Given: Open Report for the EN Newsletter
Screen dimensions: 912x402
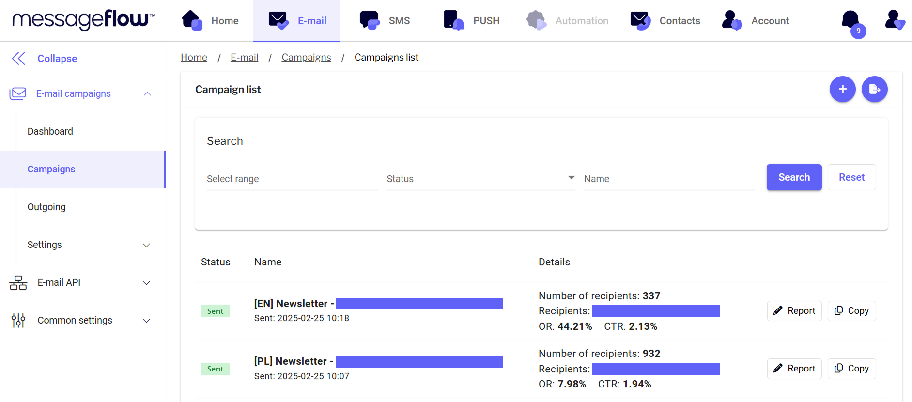Looking at the screenshot, I should 794,311.
